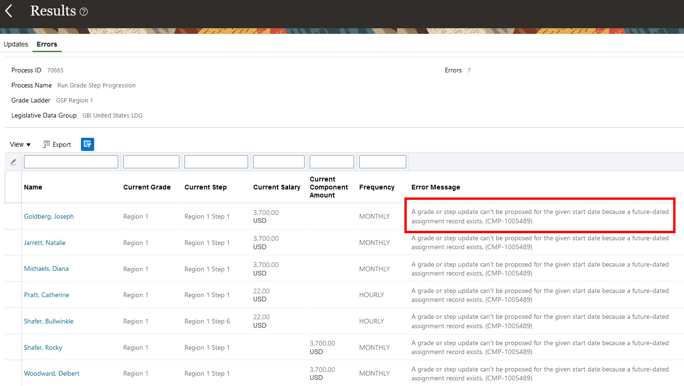Open the help icon next to Results
Image resolution: width=684 pixels, height=386 pixels.
[x=84, y=12]
